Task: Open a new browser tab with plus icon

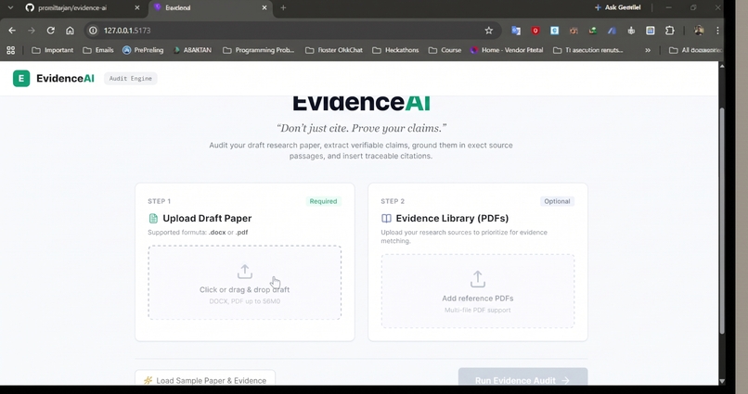Action: pyautogui.click(x=283, y=7)
